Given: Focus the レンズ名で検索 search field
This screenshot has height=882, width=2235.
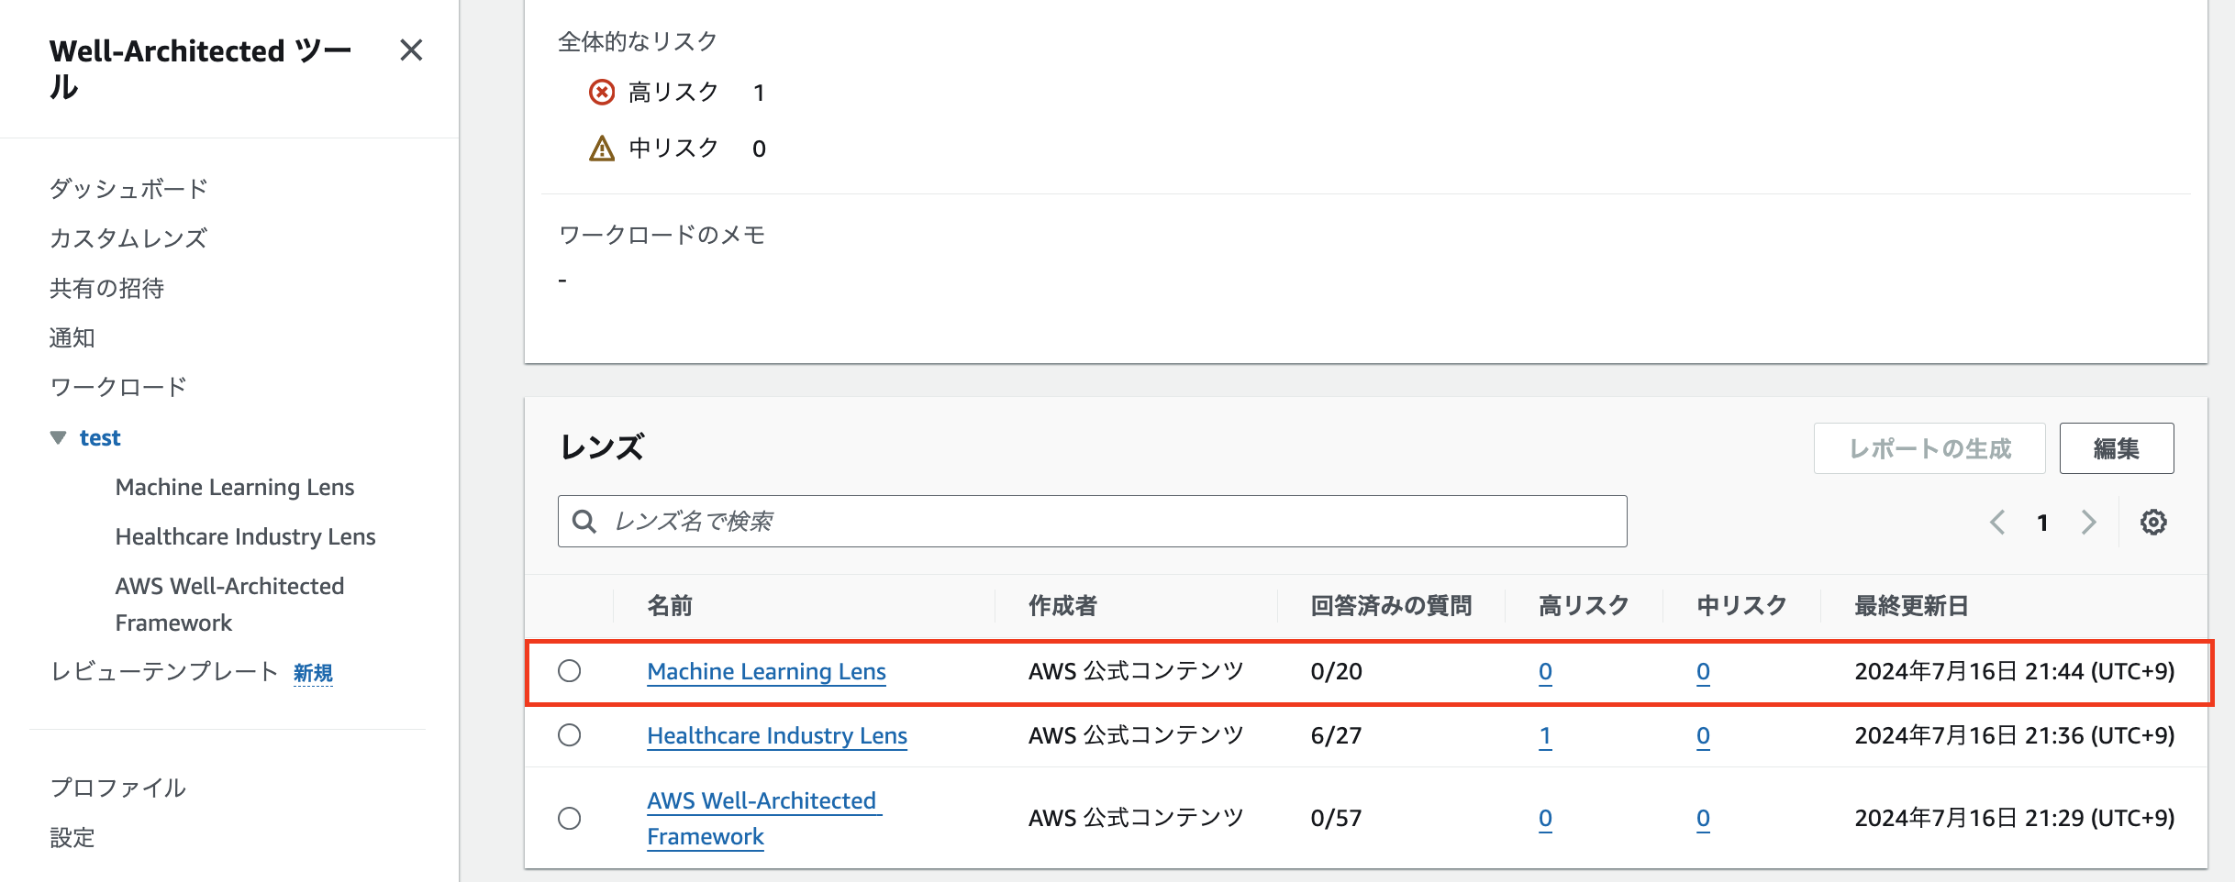Looking at the screenshot, I should click(1092, 522).
